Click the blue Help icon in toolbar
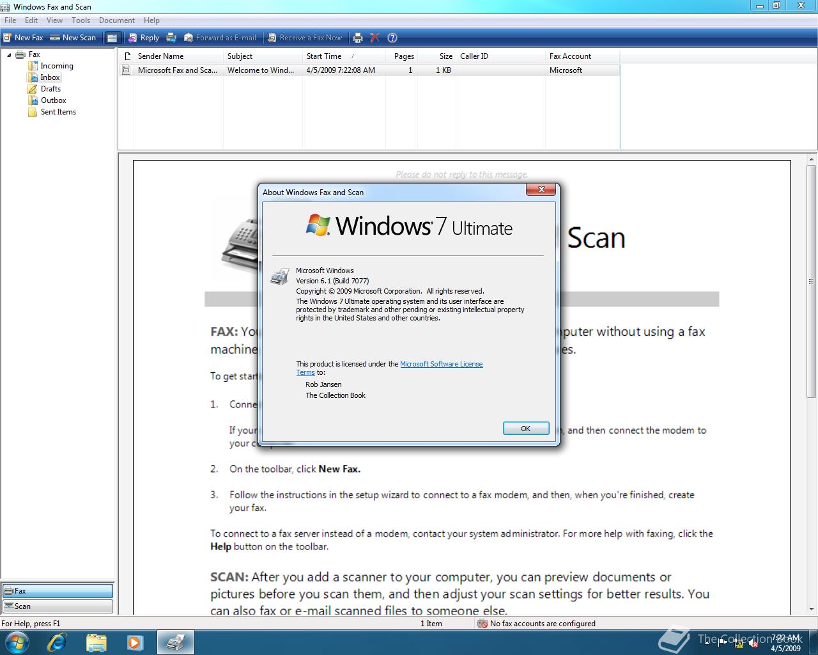This screenshot has width=818, height=655. tap(392, 38)
